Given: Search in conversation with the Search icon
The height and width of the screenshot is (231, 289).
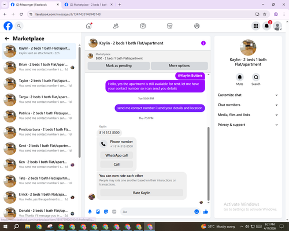Looking at the screenshot, I should (x=256, y=77).
